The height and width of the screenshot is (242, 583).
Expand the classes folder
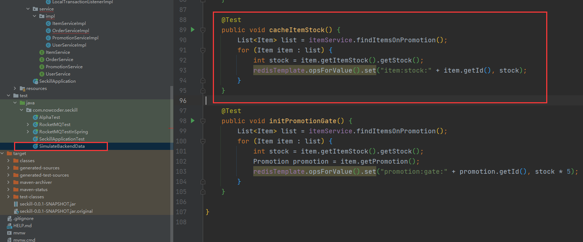[x=9, y=161]
